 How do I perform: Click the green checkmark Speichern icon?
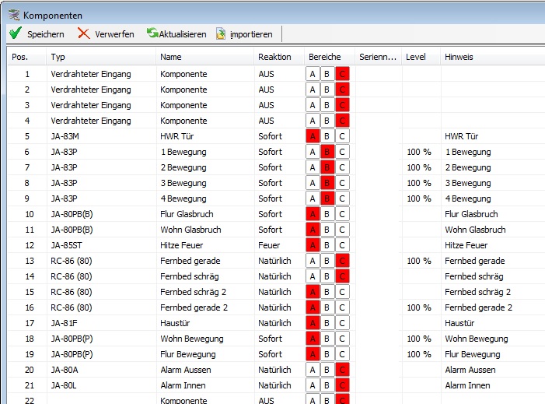point(15,33)
